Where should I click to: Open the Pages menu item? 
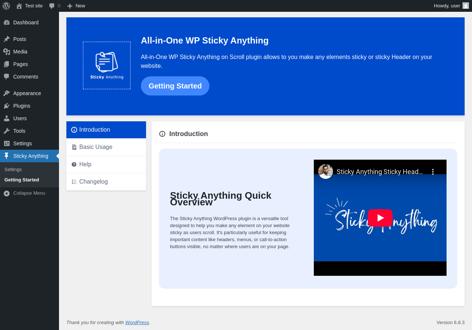(29, 64)
